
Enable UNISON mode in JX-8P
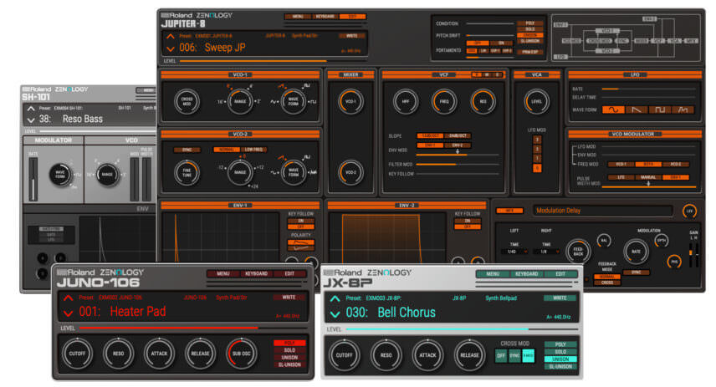(x=560, y=359)
